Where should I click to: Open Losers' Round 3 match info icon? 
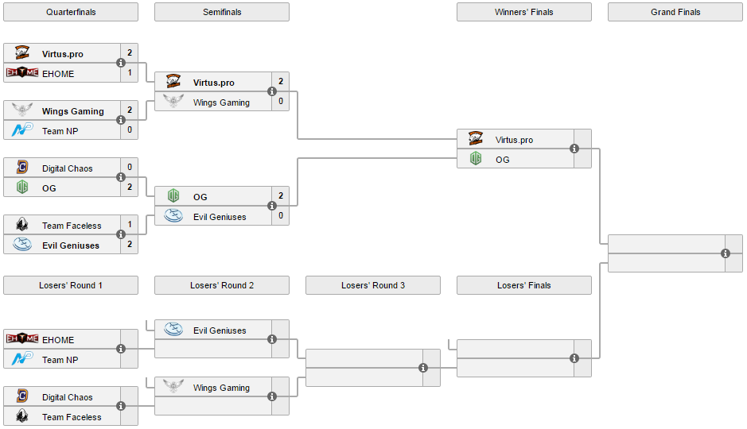point(423,368)
